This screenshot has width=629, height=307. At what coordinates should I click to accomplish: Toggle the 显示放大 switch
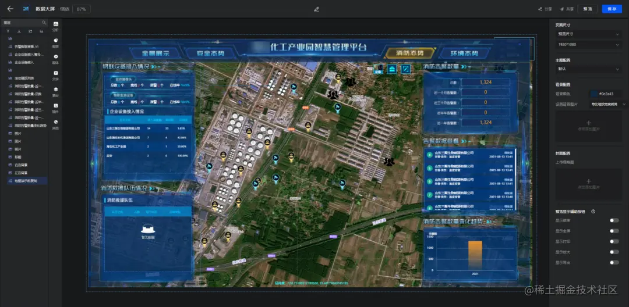click(x=614, y=252)
